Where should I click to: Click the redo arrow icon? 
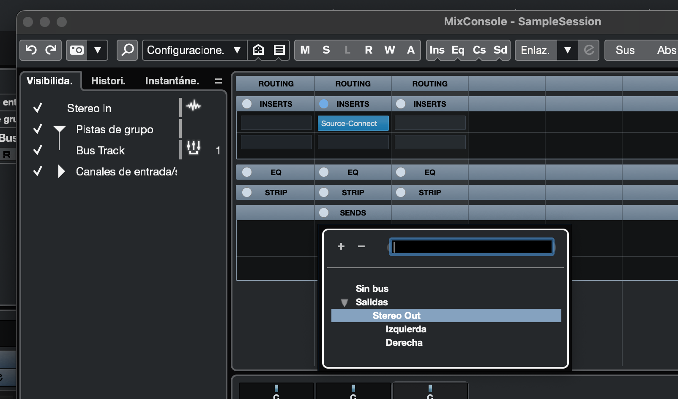coord(51,50)
